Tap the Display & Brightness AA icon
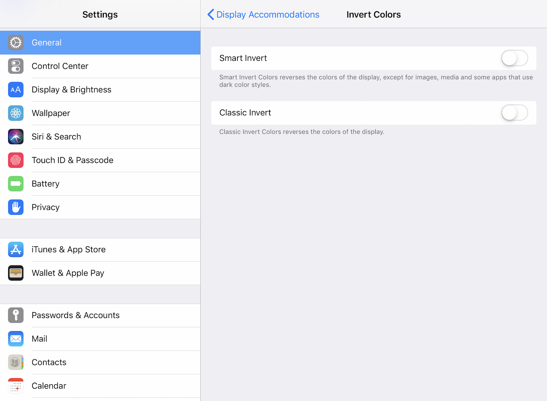Viewport: 547px width, 401px height. coord(16,90)
